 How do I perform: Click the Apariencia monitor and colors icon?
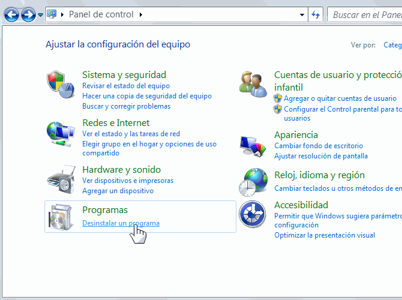coord(253,146)
